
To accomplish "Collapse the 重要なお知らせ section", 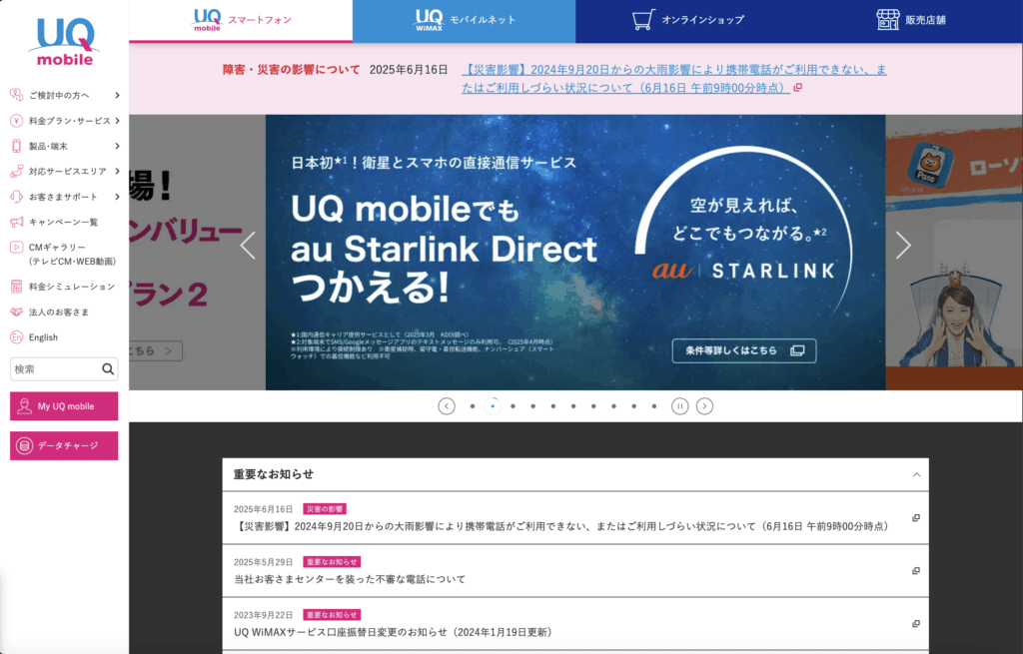I will [917, 474].
